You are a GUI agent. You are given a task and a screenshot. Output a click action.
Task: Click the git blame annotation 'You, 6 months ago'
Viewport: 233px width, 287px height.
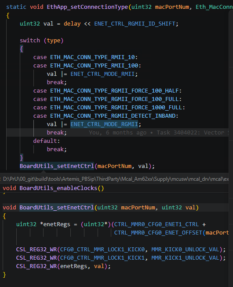click(117, 133)
